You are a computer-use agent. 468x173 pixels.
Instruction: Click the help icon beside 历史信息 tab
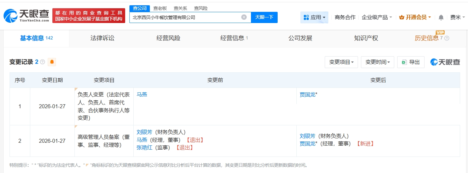(x=447, y=38)
